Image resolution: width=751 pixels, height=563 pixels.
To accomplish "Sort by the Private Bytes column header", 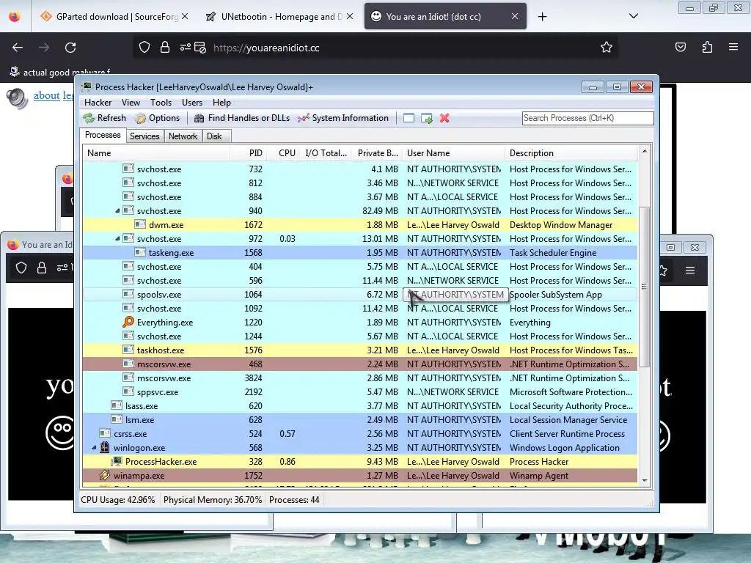I will 377,153.
